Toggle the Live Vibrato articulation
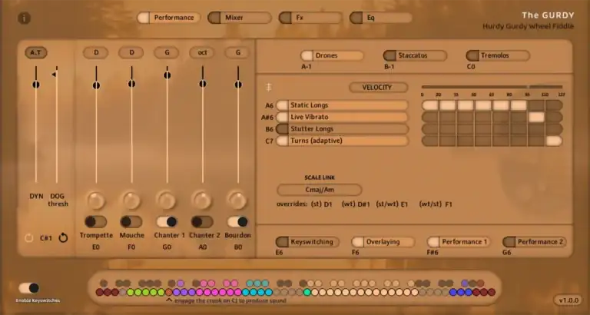 coord(342,117)
